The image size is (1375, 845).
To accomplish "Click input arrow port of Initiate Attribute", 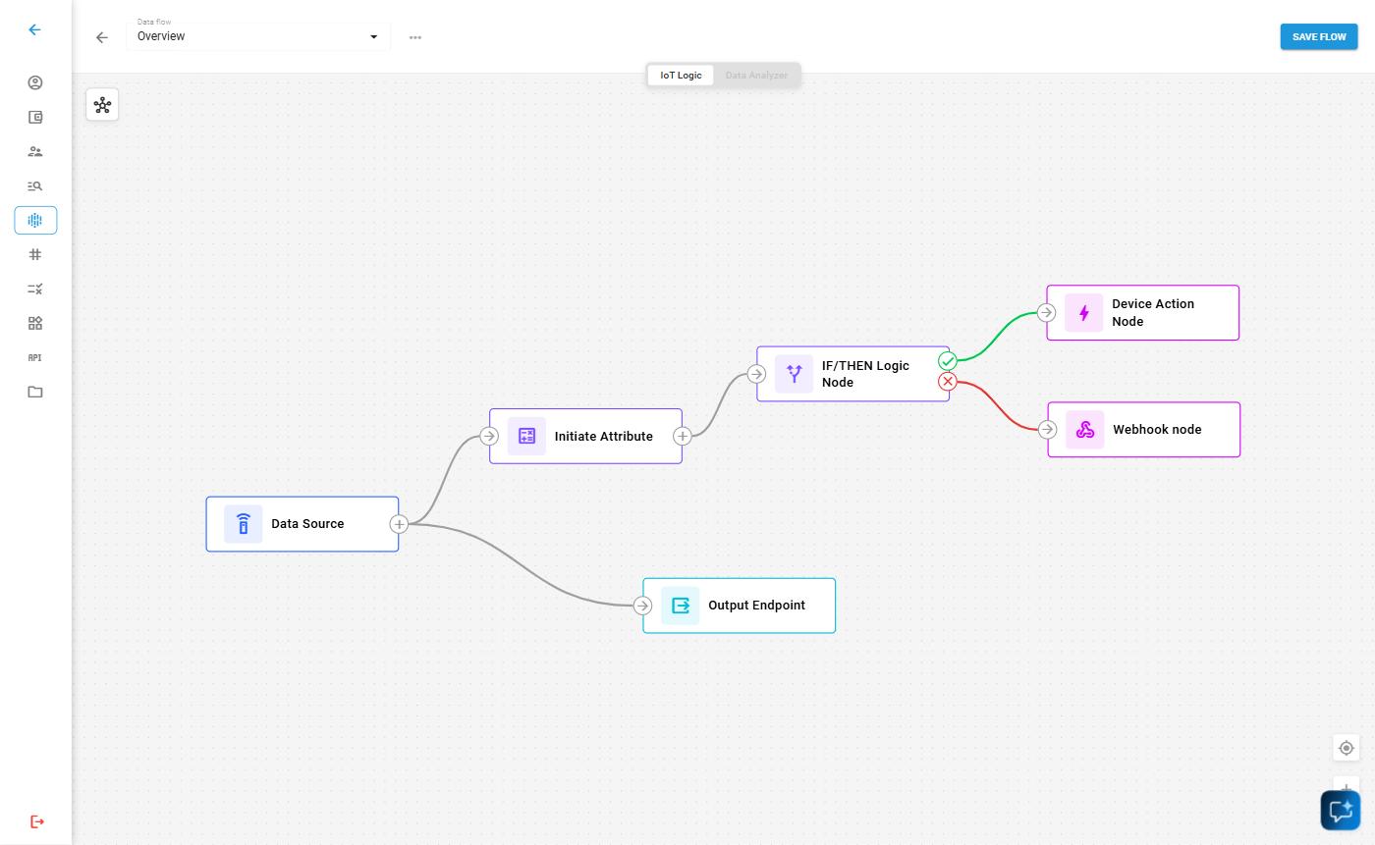I will coord(489,436).
